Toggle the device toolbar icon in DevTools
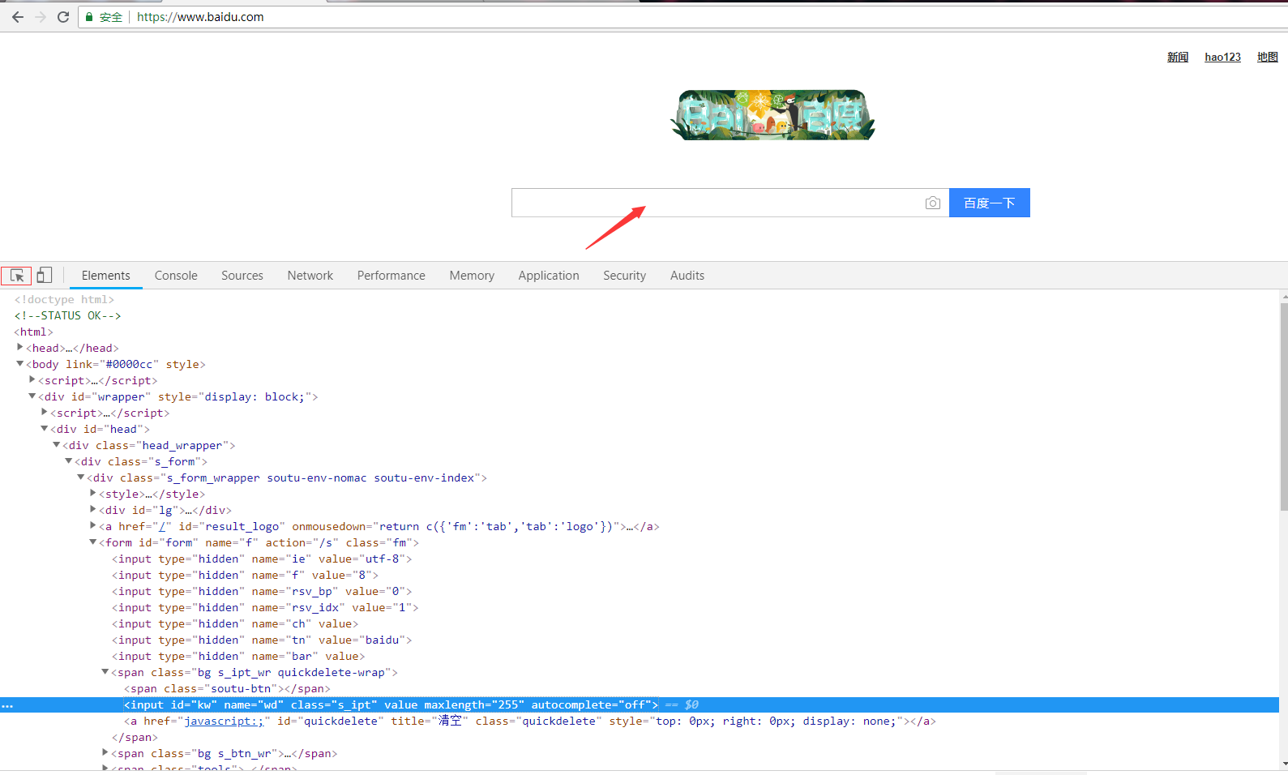The height and width of the screenshot is (775, 1288). [x=45, y=276]
